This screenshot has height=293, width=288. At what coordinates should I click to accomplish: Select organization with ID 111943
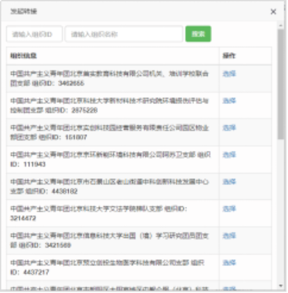pyautogui.click(x=229, y=155)
